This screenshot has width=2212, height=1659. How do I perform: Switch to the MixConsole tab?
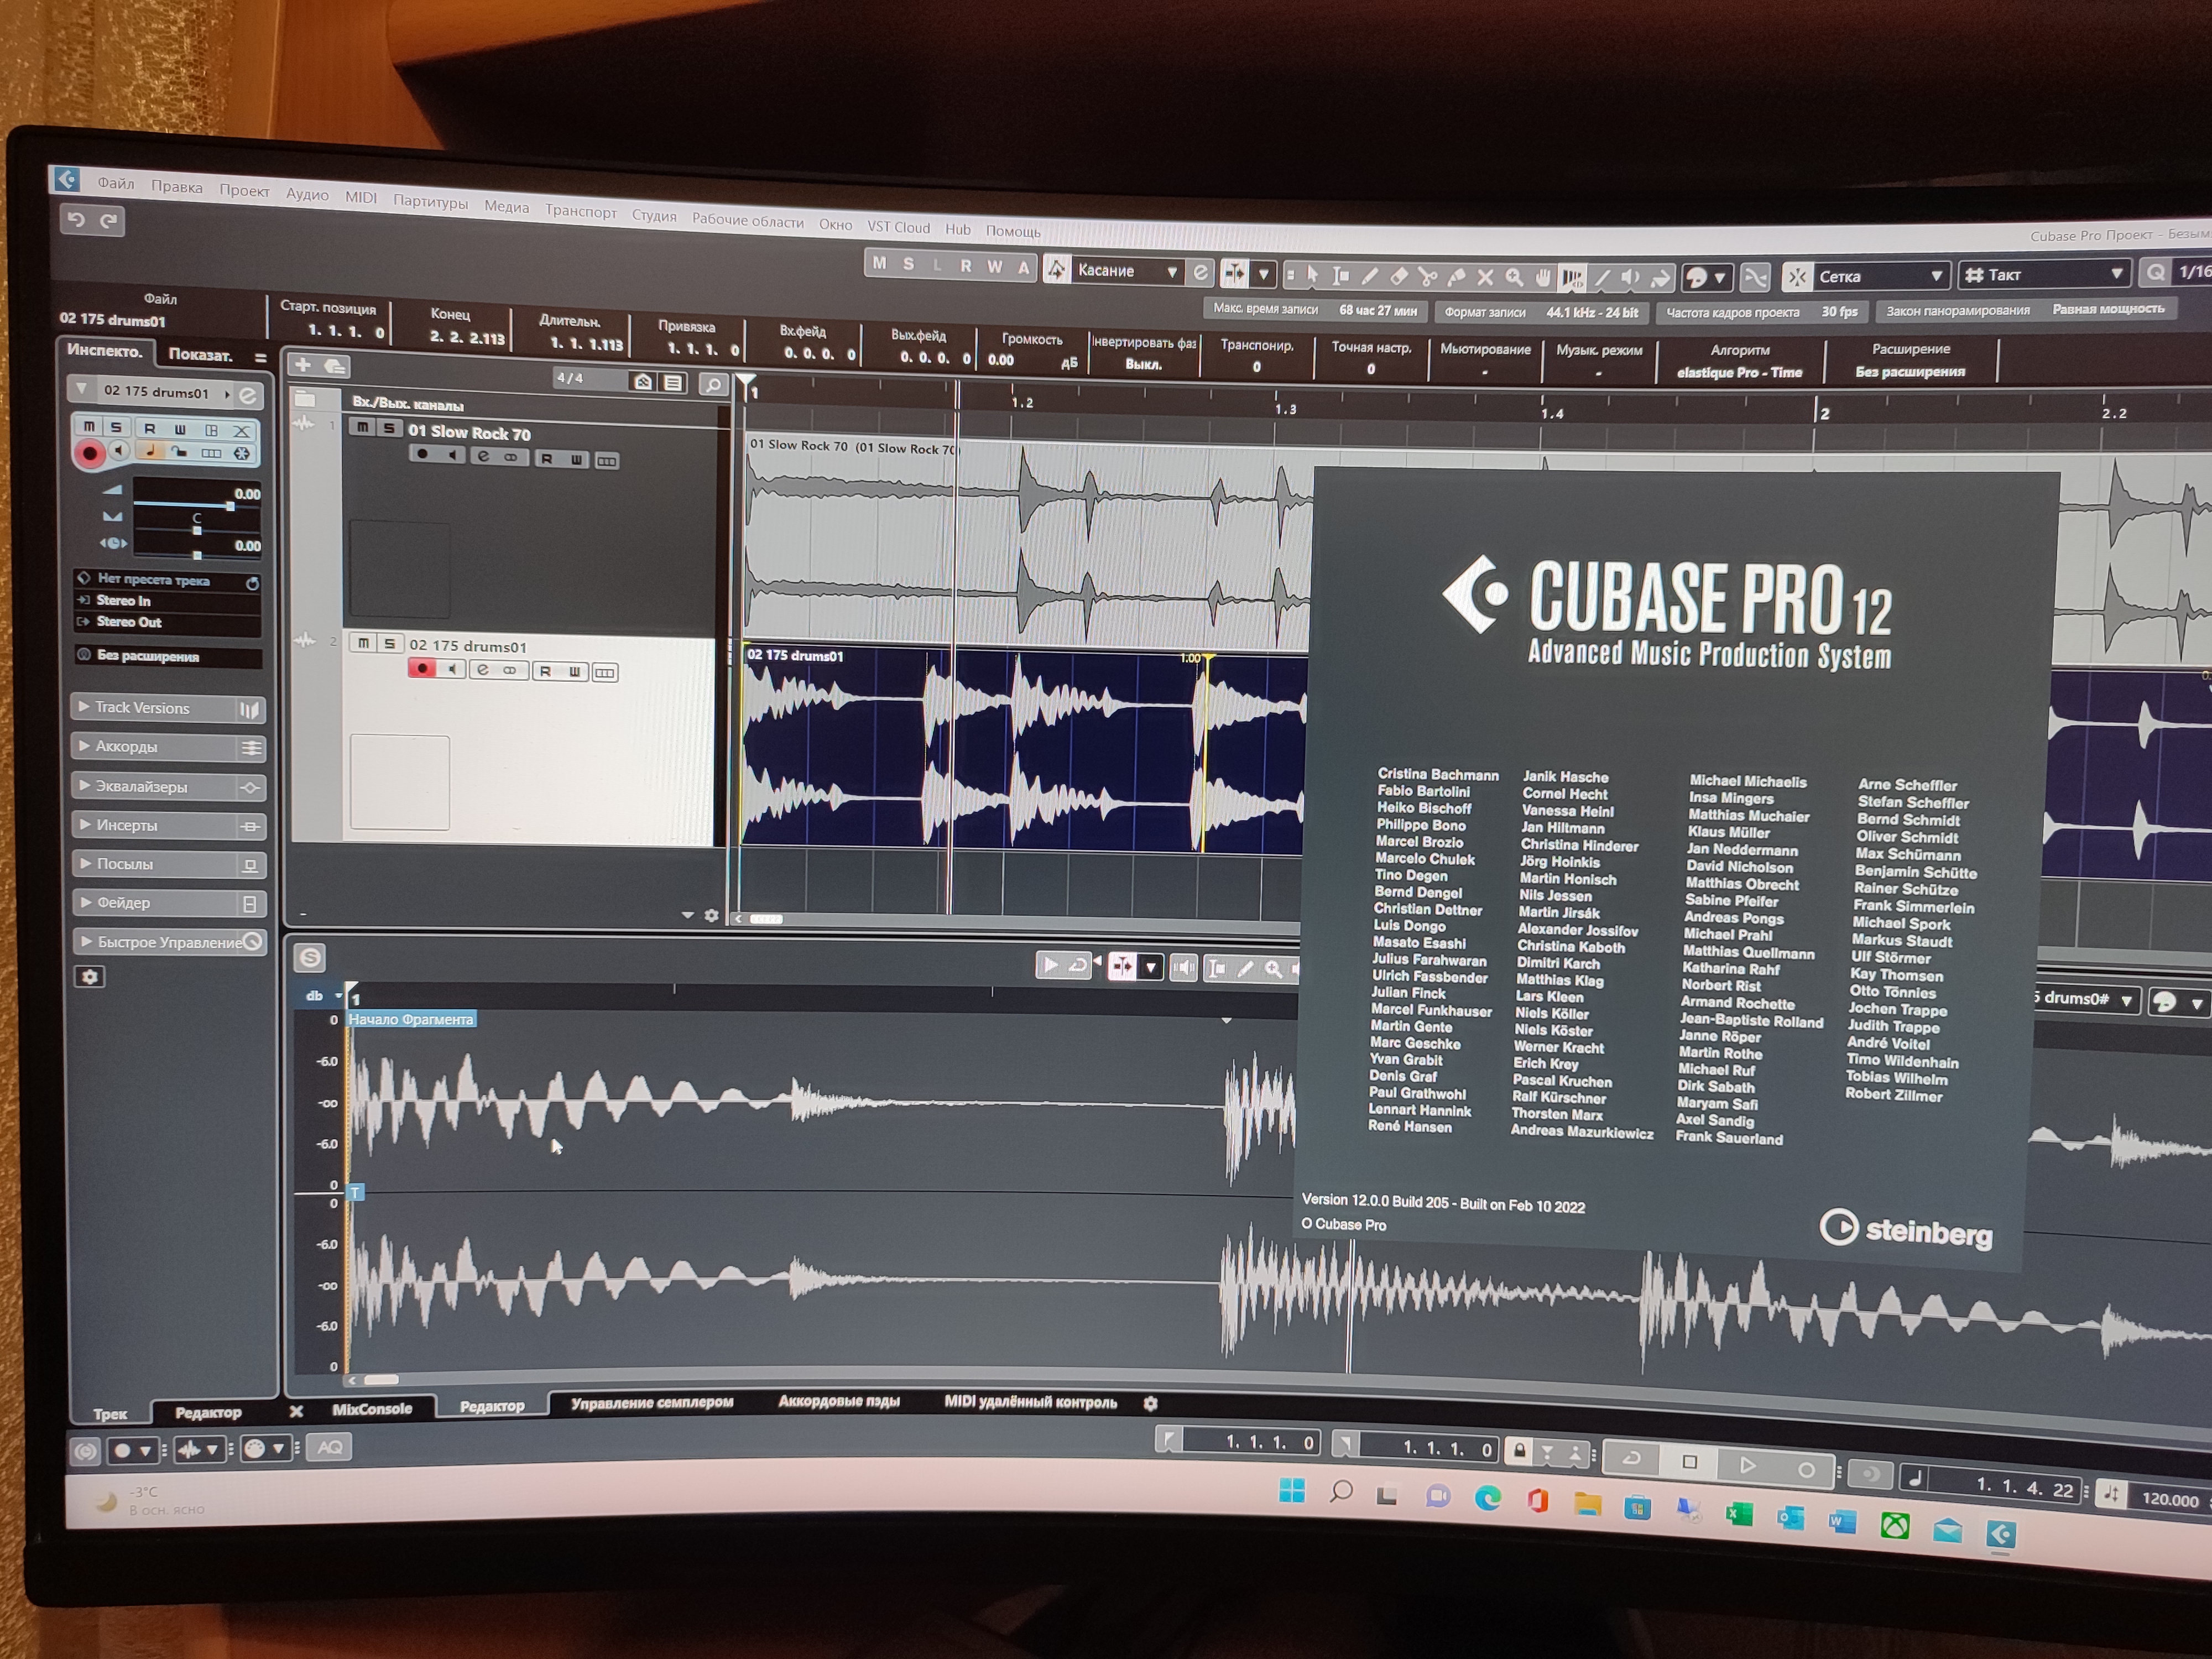371,1408
